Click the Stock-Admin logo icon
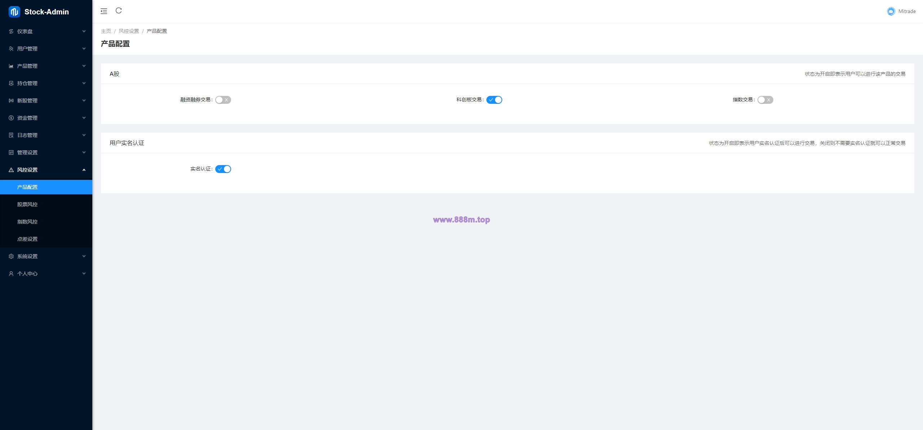 tap(14, 12)
